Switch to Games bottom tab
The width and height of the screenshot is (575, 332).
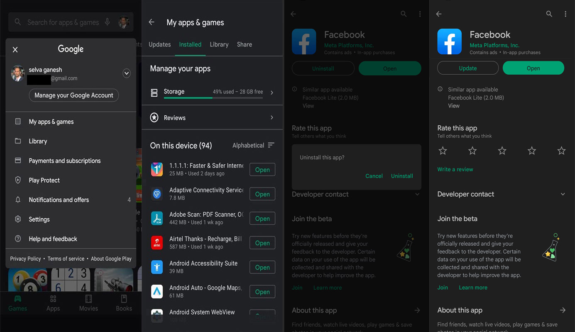point(18,303)
